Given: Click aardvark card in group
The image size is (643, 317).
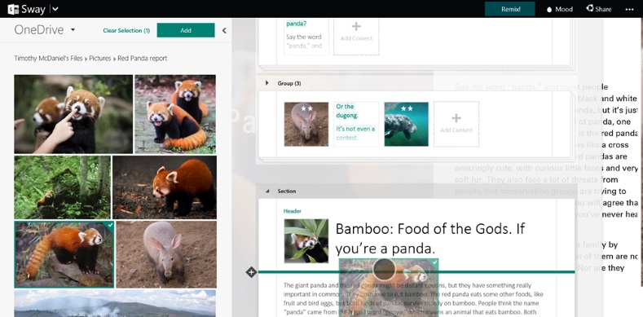Looking at the screenshot, I should point(306,124).
